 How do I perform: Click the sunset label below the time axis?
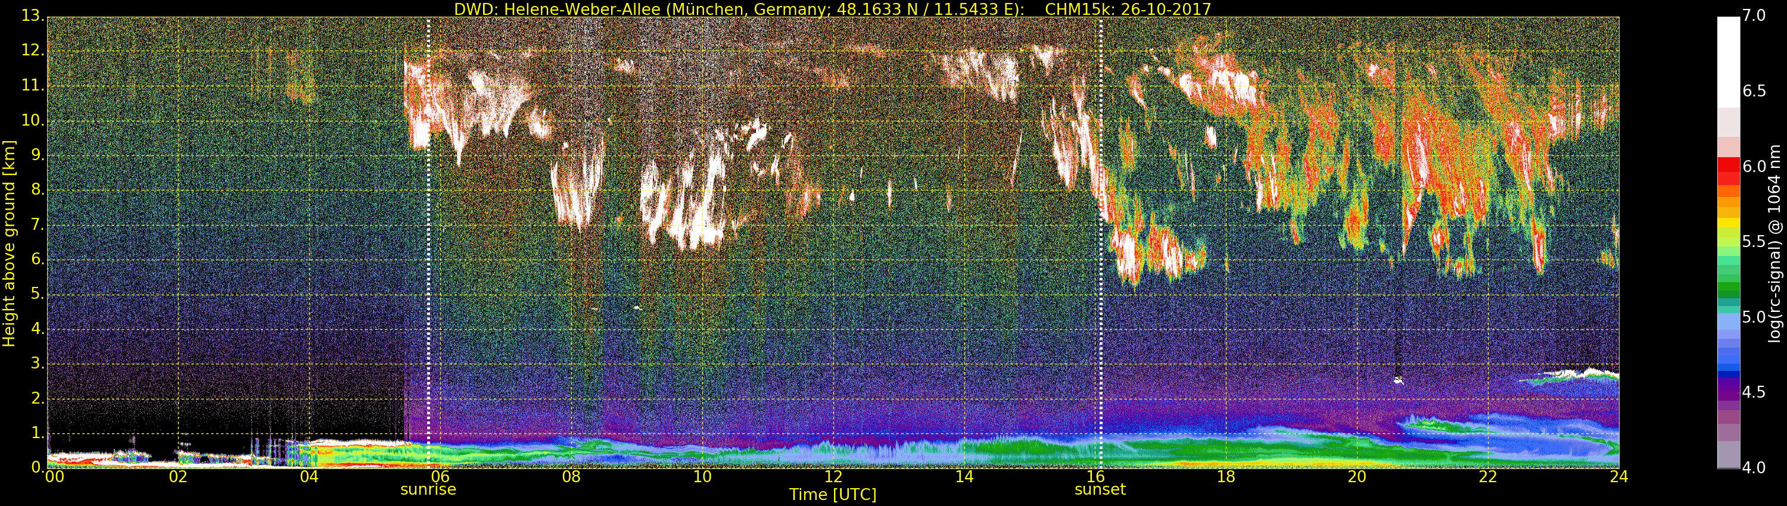[1100, 489]
